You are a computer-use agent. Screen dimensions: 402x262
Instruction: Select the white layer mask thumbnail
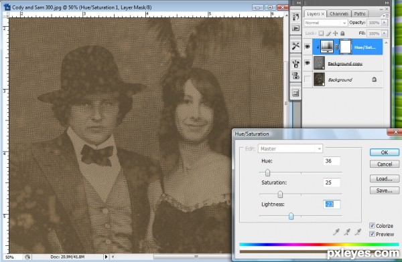click(x=345, y=47)
